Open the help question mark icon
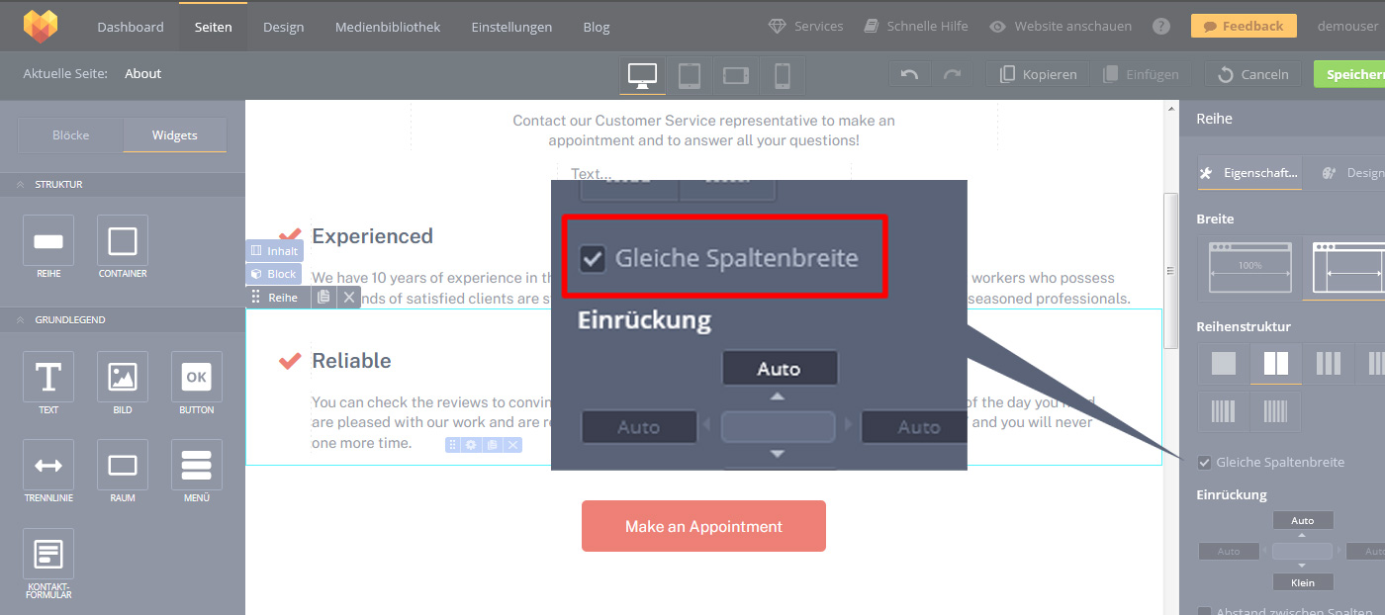1385x615 pixels. pos(1161,27)
